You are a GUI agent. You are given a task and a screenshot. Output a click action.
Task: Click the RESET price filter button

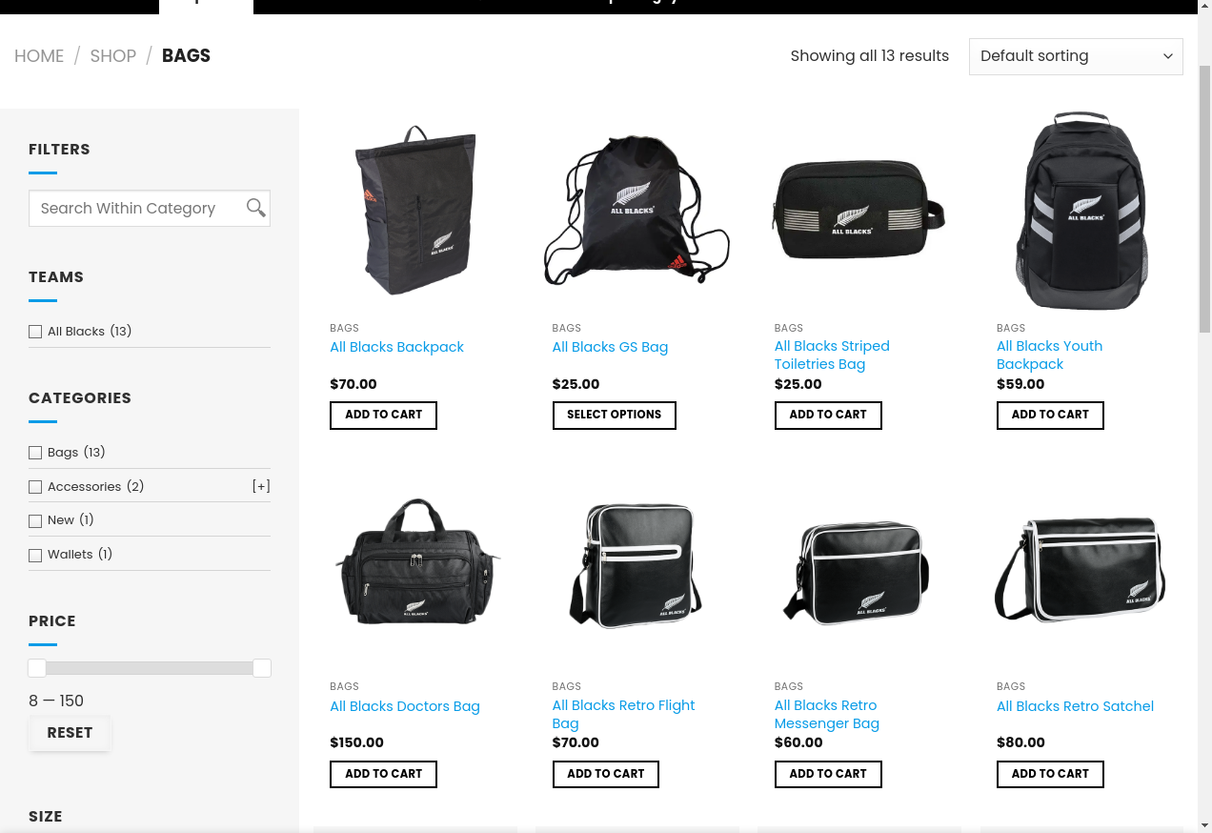point(70,733)
